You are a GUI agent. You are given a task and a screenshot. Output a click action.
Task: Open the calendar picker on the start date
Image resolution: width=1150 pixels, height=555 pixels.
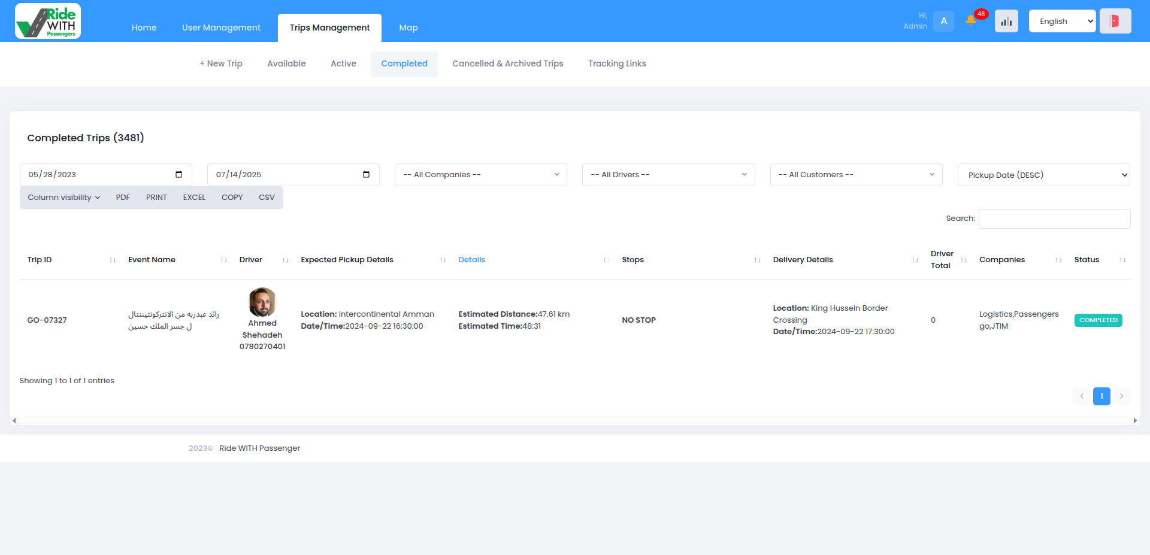tap(178, 174)
